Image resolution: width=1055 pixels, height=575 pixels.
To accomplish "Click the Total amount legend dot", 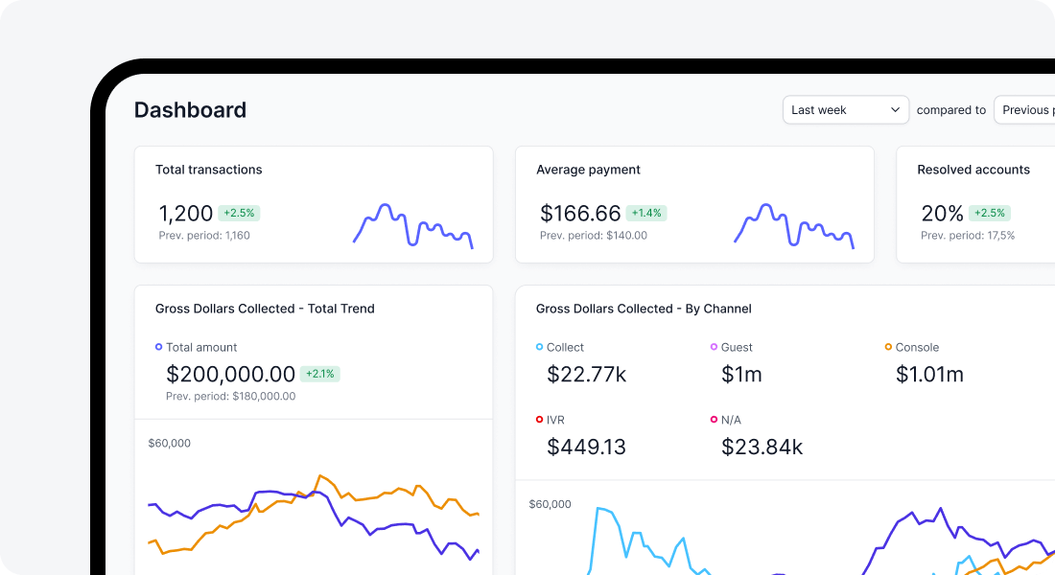I will coord(159,347).
